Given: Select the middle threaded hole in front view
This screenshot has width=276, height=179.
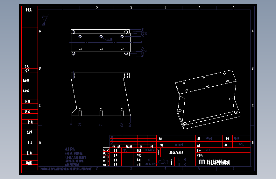Looking at the screenshot, I should [101, 112].
